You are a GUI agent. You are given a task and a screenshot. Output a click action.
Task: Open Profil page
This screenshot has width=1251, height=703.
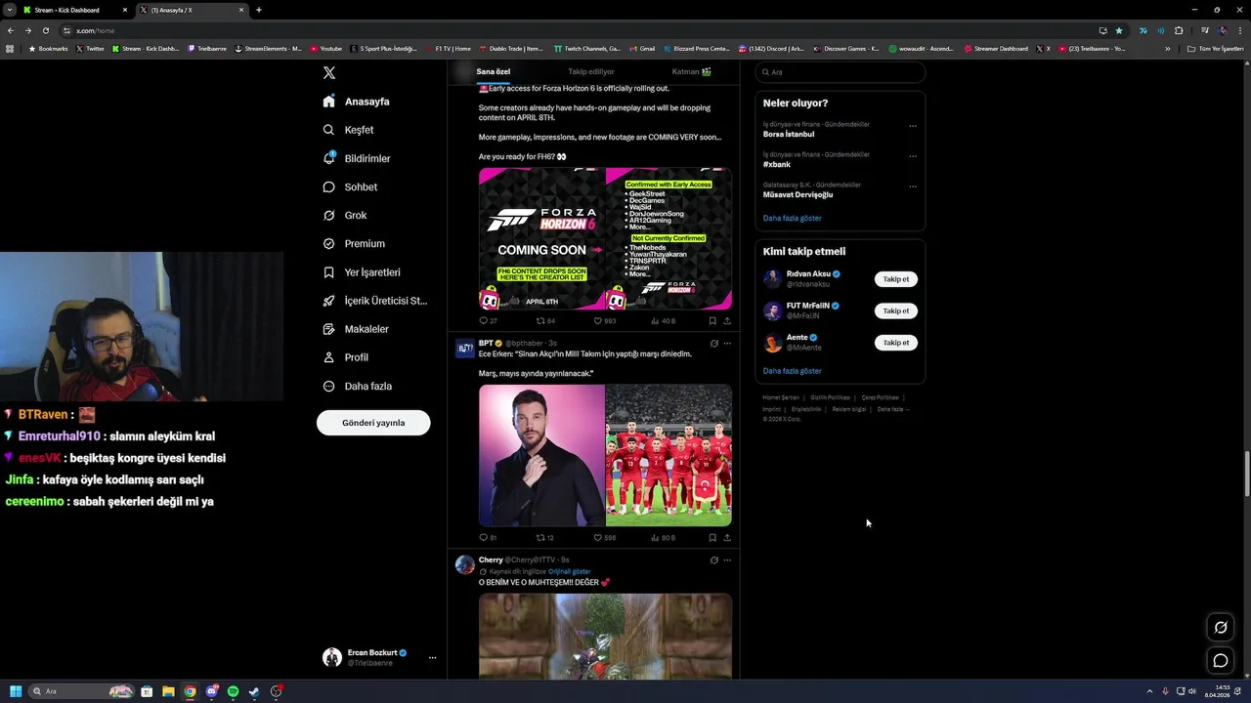(x=346, y=357)
